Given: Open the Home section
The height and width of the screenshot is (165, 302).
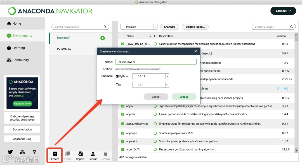Looking at the screenshot, I should 22,23.
